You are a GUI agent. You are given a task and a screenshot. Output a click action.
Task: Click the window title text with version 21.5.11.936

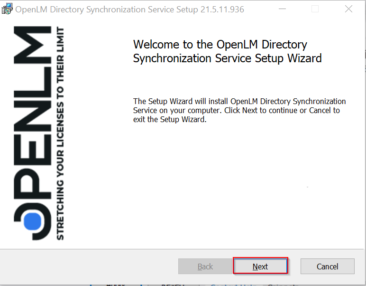coord(129,10)
